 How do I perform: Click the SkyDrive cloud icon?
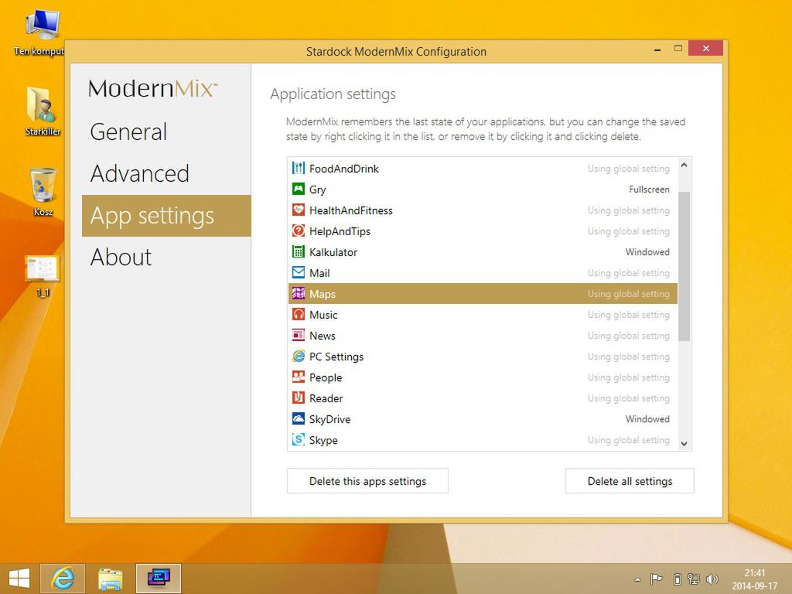(298, 419)
